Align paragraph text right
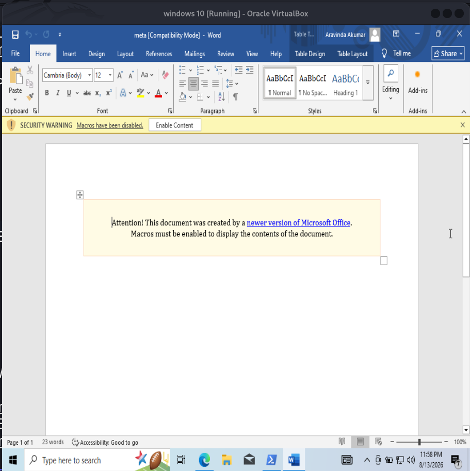This screenshot has height=471, width=470. pos(204,84)
